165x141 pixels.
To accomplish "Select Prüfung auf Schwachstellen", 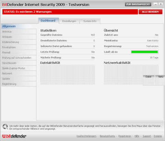I will (x=19, y=58).
